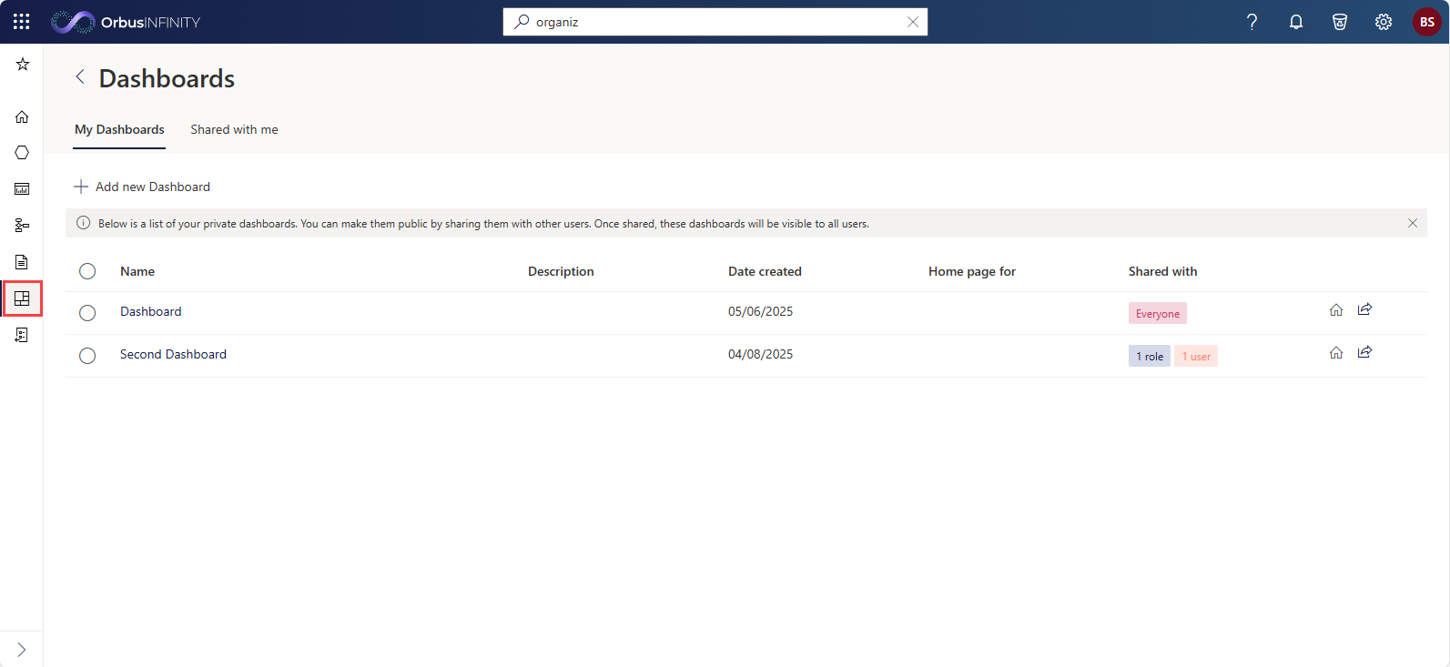Go back using the chevron beside Dashboards

pos(80,77)
